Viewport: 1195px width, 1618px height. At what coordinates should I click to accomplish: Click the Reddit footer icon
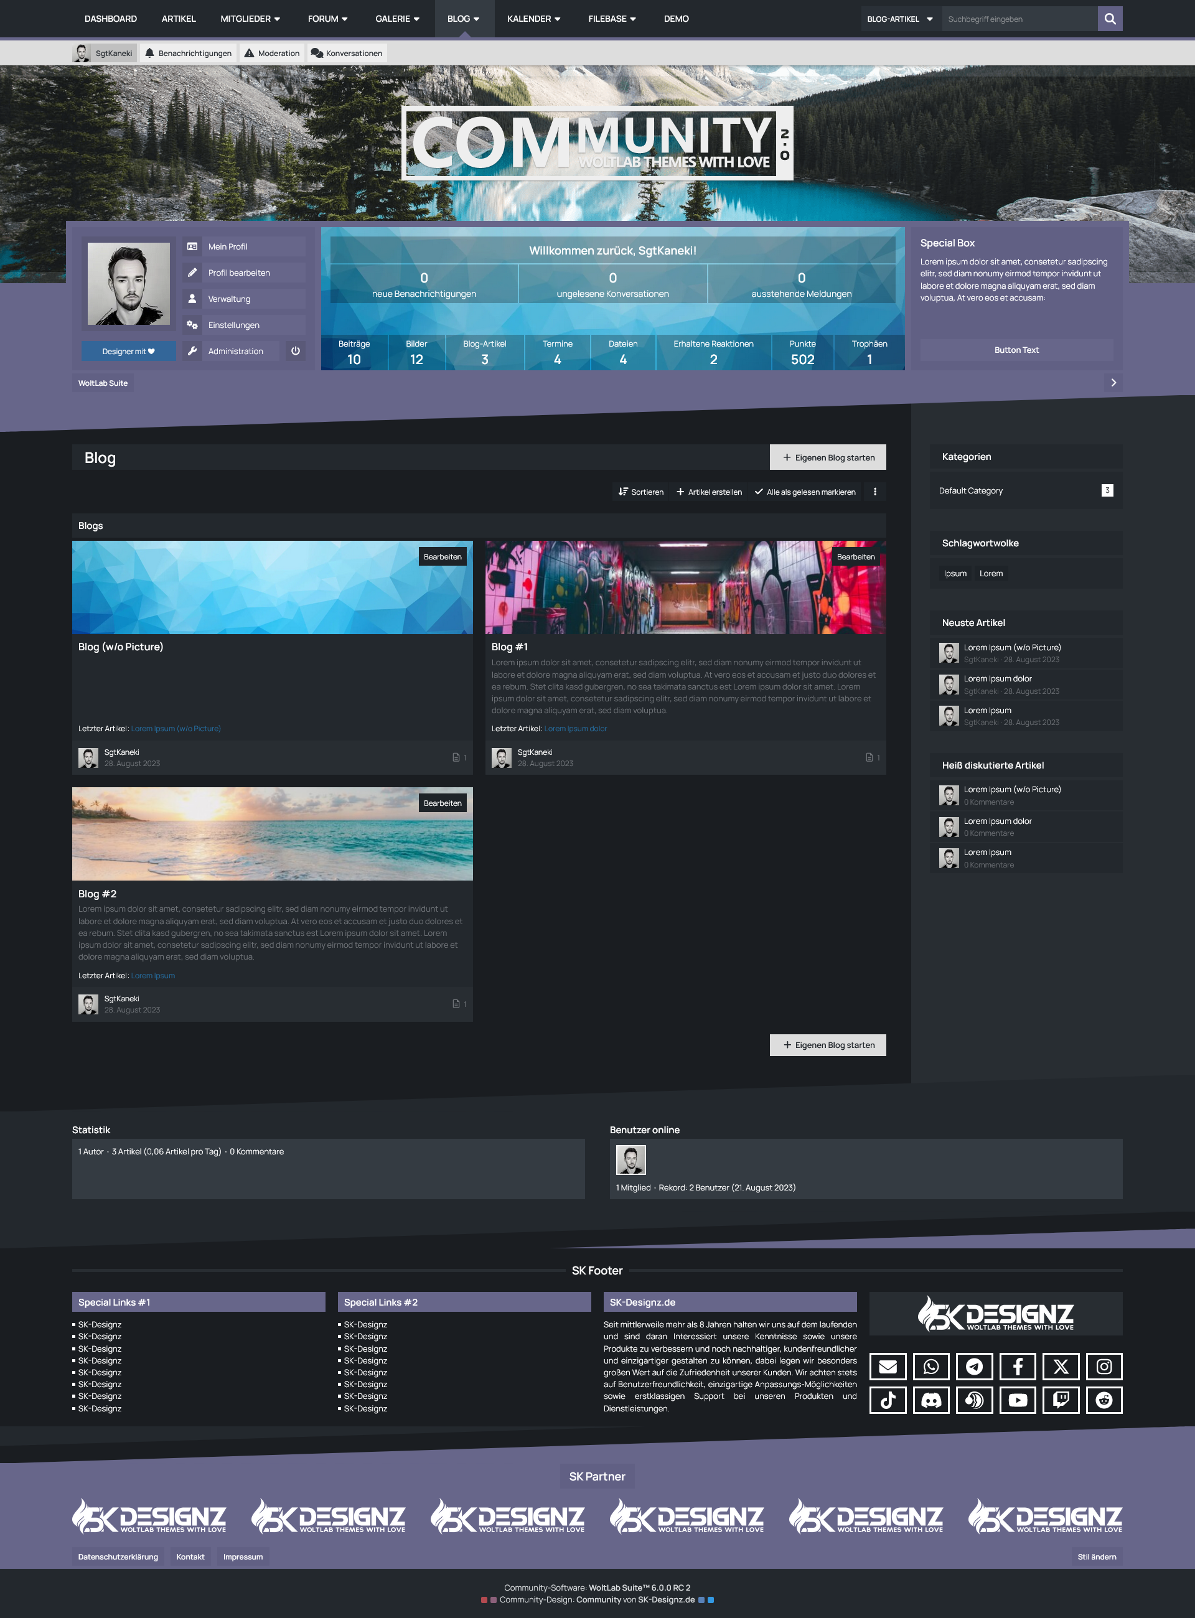(x=1104, y=1400)
